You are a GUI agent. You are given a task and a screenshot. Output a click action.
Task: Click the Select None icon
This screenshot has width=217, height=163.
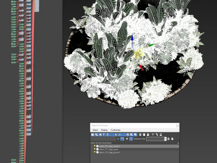click(144, 134)
